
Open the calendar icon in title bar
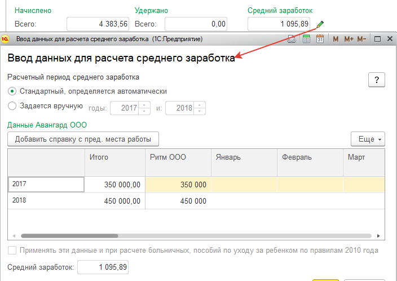click(320, 39)
